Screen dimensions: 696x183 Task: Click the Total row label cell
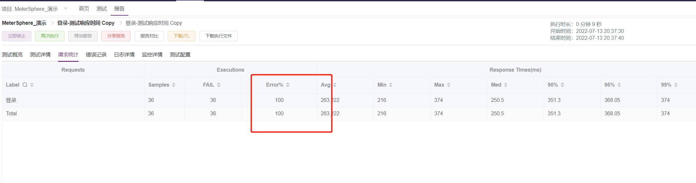pyautogui.click(x=11, y=113)
